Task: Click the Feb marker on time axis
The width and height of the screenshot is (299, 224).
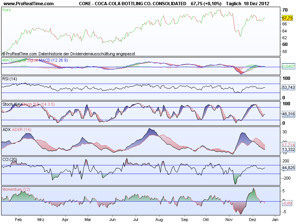Action: pos(18,220)
